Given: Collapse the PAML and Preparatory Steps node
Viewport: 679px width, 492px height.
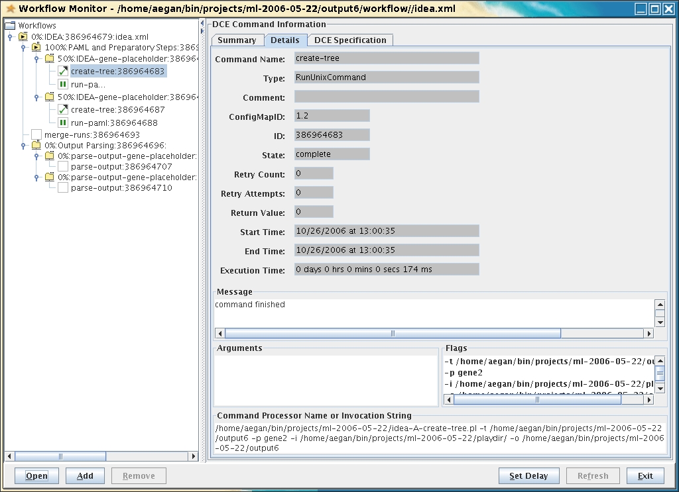Looking at the screenshot, I should [23, 48].
